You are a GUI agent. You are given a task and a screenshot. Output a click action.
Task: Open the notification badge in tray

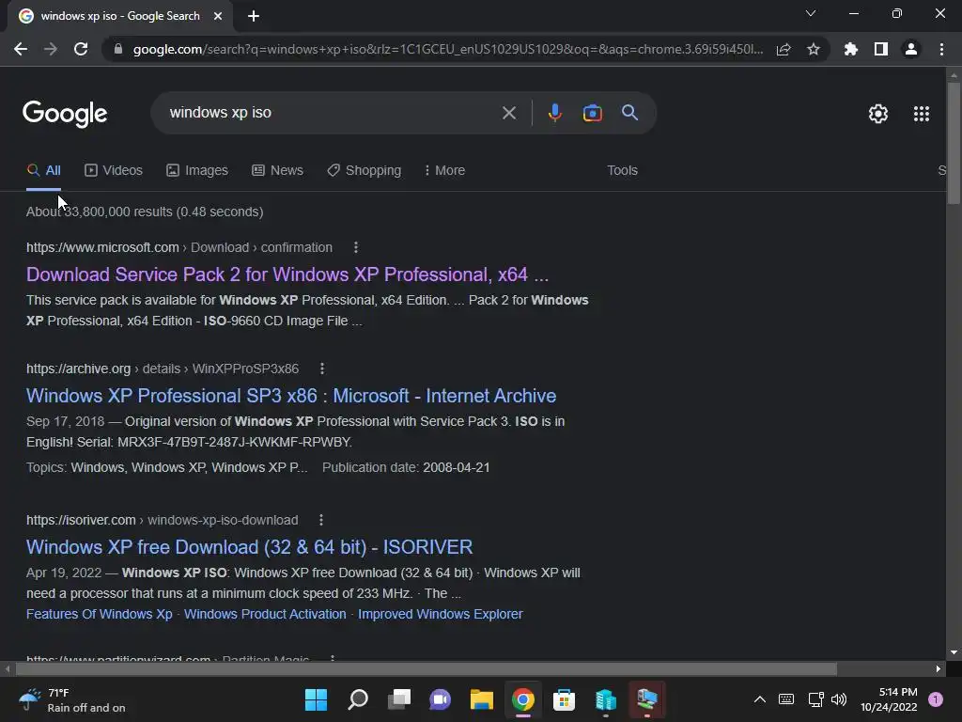click(x=936, y=699)
